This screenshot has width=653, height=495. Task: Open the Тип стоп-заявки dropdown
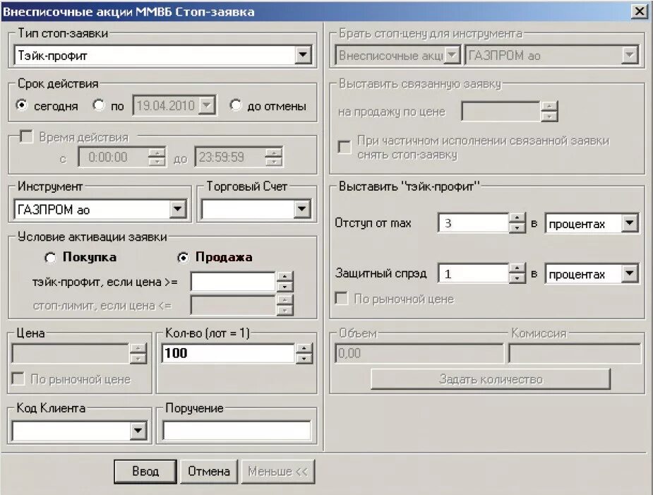[303, 55]
